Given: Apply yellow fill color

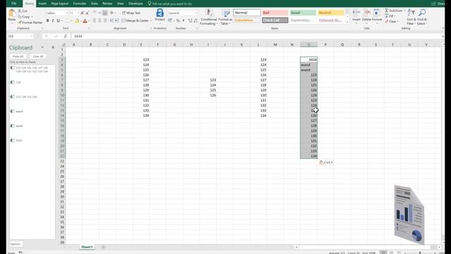Looking at the screenshot, I should (77, 20).
